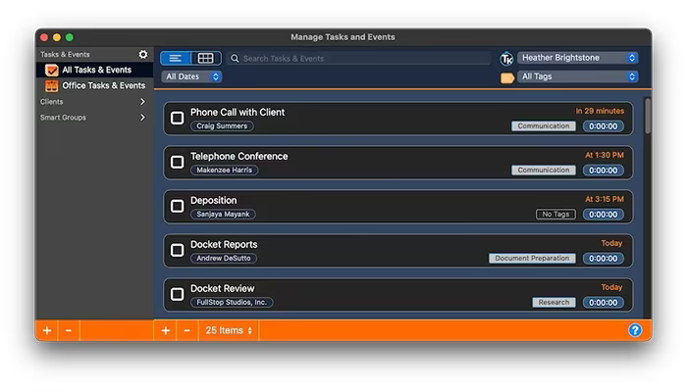Screen dimensions: 687x392
Task: Click the Office Tasks & Events calendar icon
Action: [51, 86]
